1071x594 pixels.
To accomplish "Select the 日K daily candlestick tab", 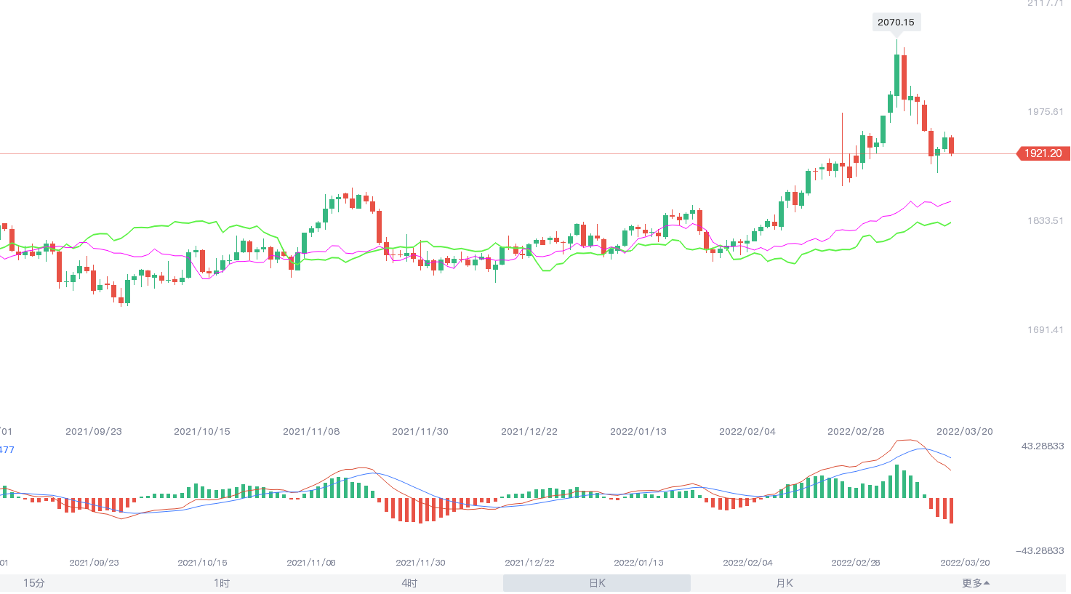I will [x=597, y=583].
